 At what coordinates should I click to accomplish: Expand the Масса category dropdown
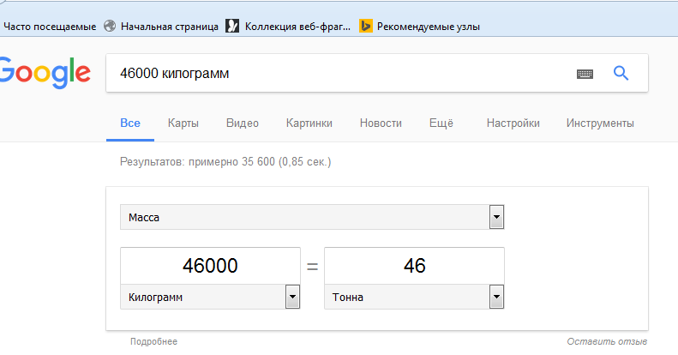[x=495, y=218]
